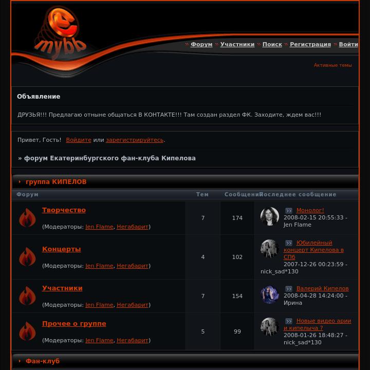Click Войти in the top navigation
370x370 pixels.
pyautogui.click(x=348, y=44)
